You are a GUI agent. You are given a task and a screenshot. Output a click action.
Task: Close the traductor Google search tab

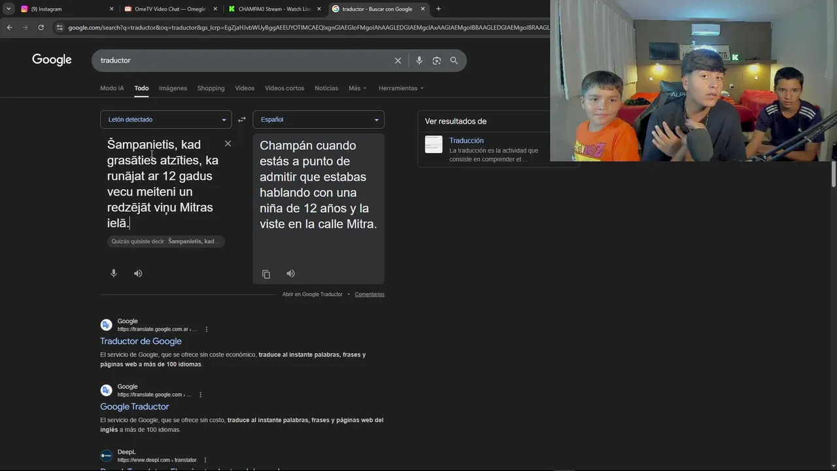pyautogui.click(x=422, y=9)
